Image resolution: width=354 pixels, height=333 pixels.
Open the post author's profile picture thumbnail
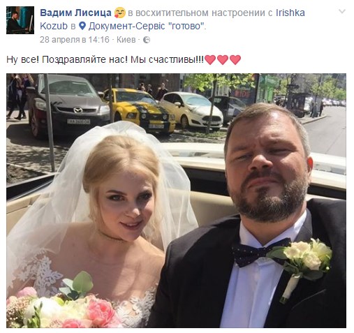click(20, 20)
